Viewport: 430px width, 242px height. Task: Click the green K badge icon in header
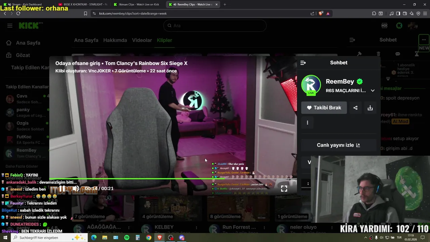click(x=399, y=26)
